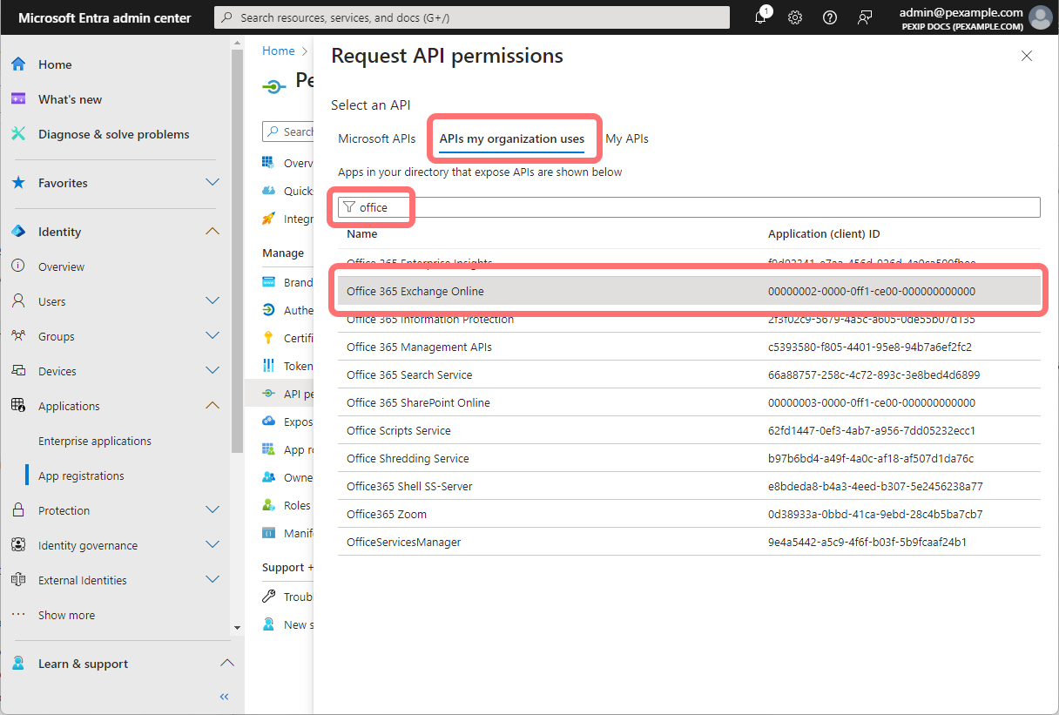Open Enterprise applications in sidebar
The height and width of the screenshot is (715, 1059).
[x=95, y=441]
